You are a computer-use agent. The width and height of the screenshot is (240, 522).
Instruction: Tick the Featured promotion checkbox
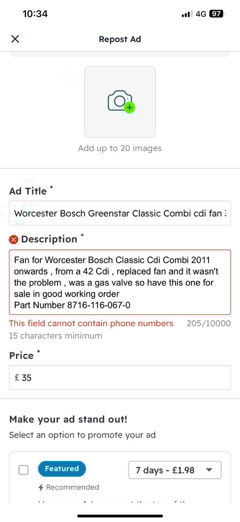(23, 470)
